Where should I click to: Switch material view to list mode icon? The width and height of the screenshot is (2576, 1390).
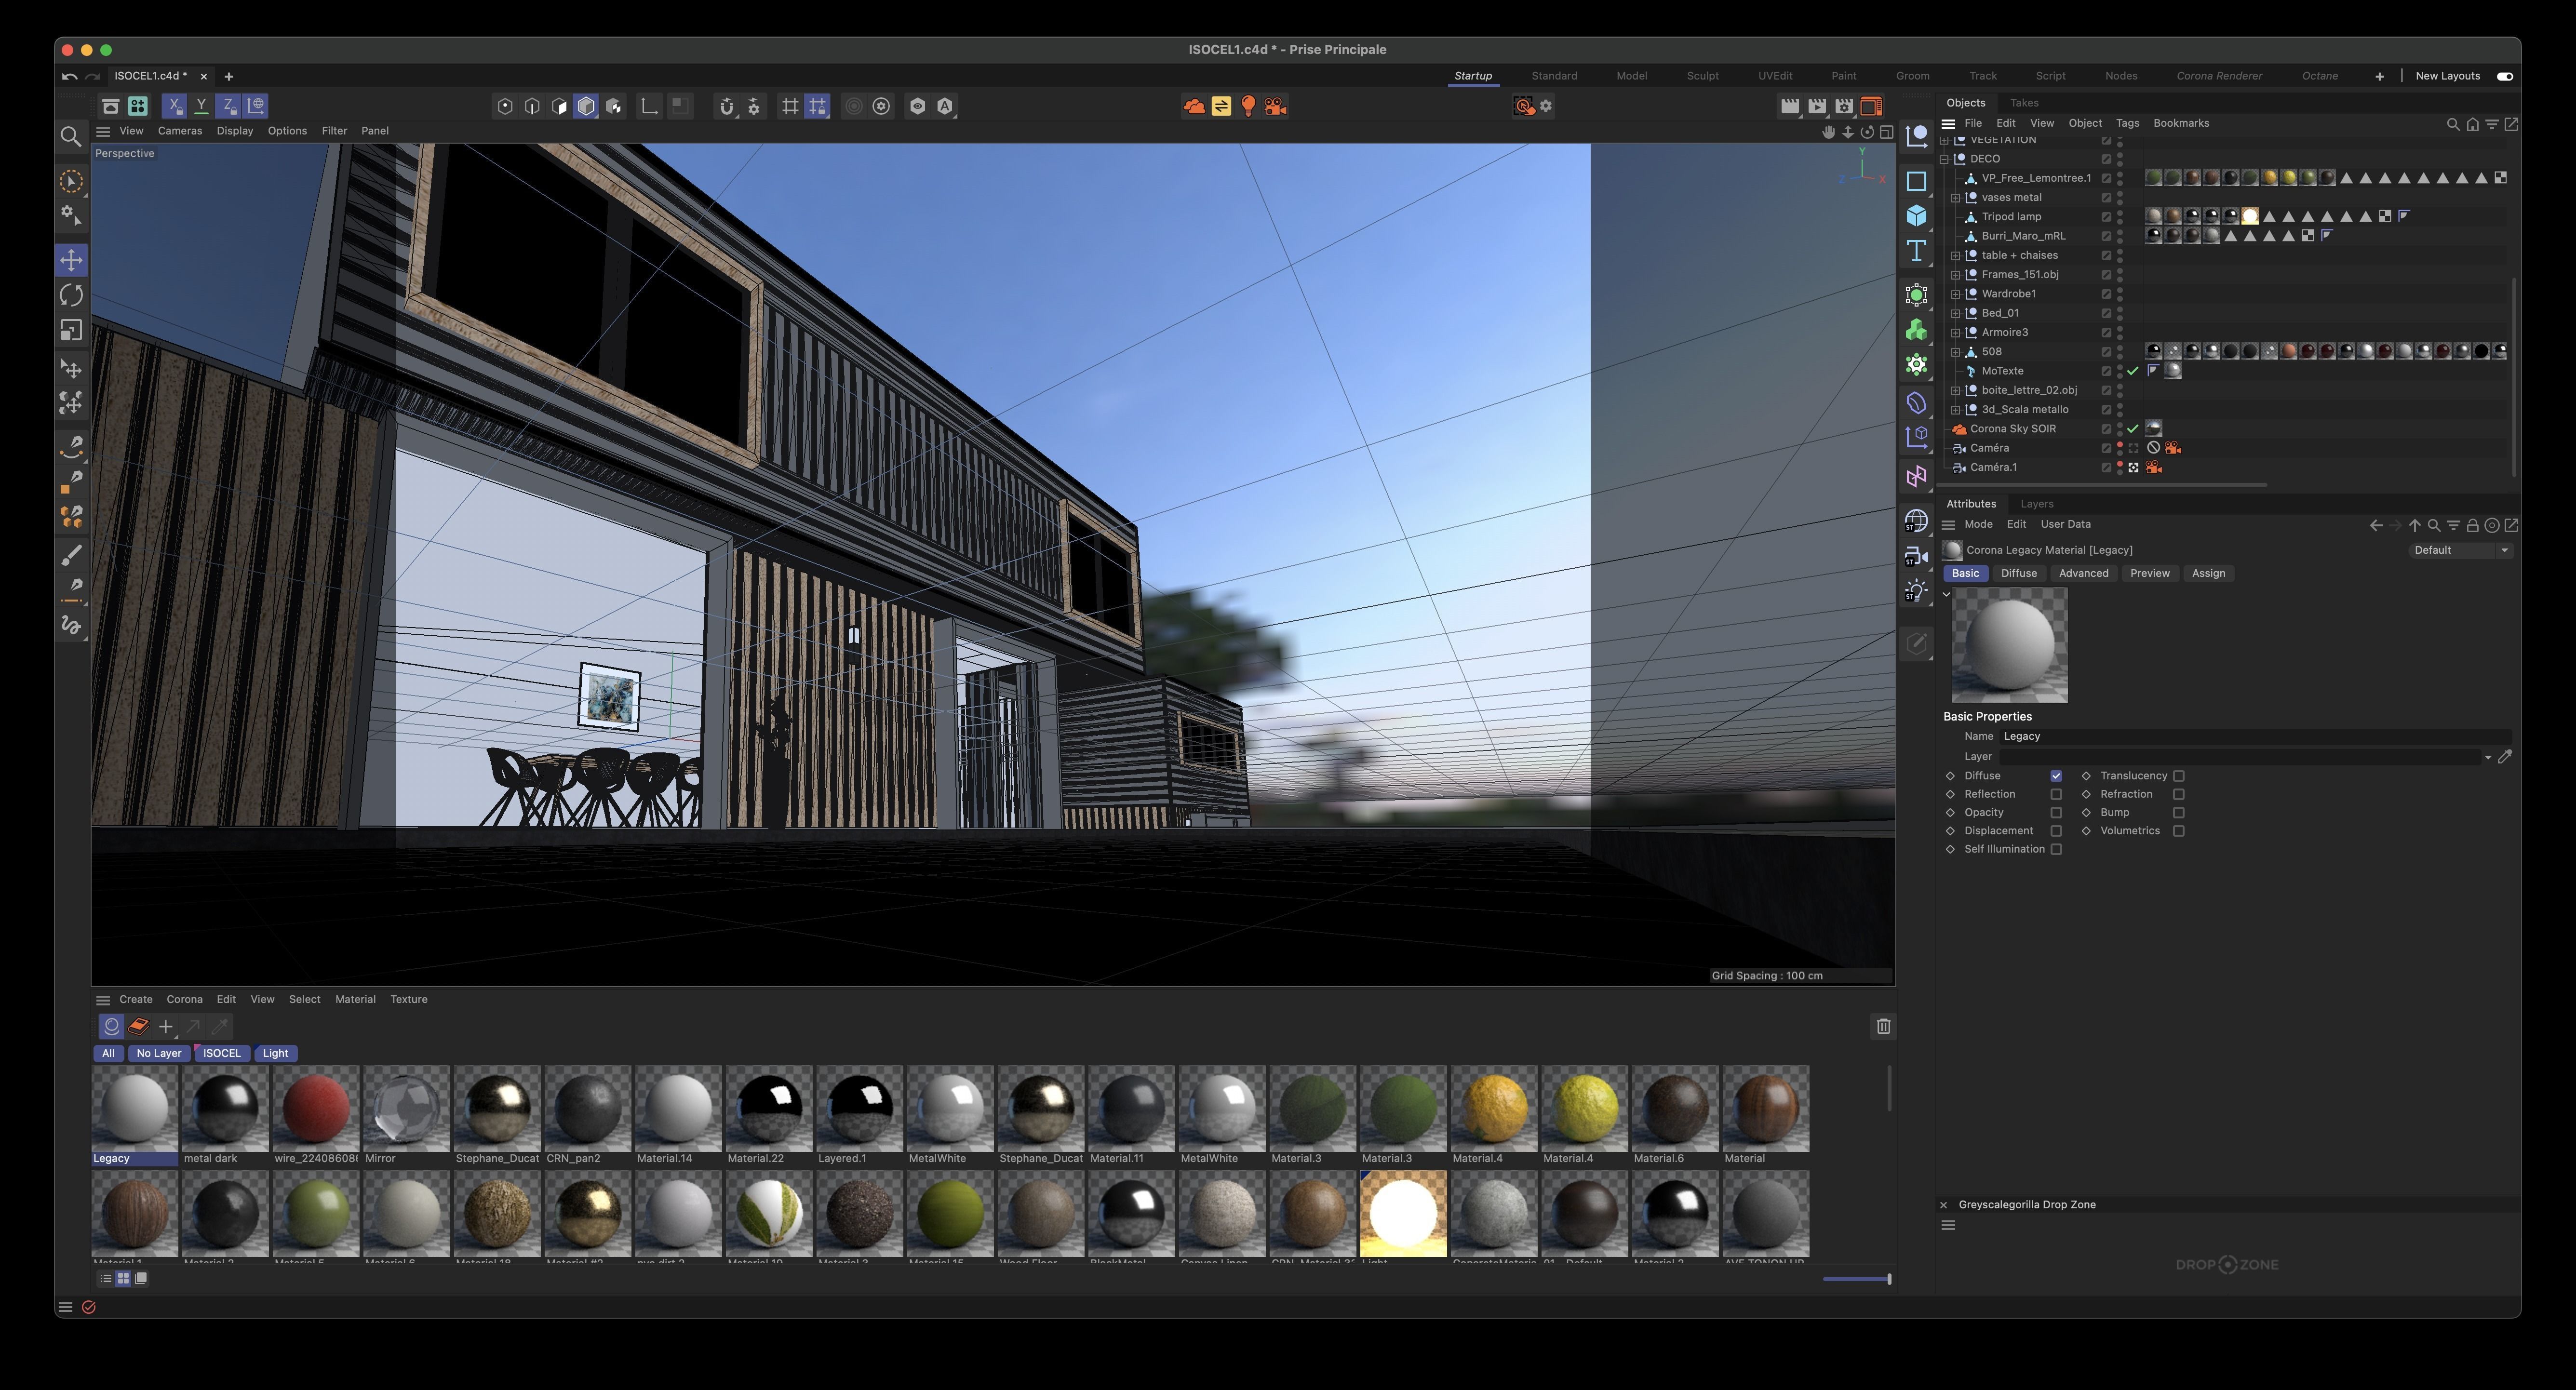[x=105, y=1278]
